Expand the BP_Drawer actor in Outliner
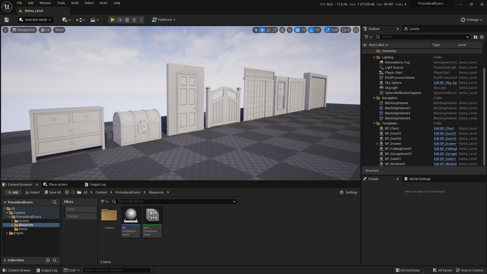Screen dimensions: 487x274 point(377,144)
